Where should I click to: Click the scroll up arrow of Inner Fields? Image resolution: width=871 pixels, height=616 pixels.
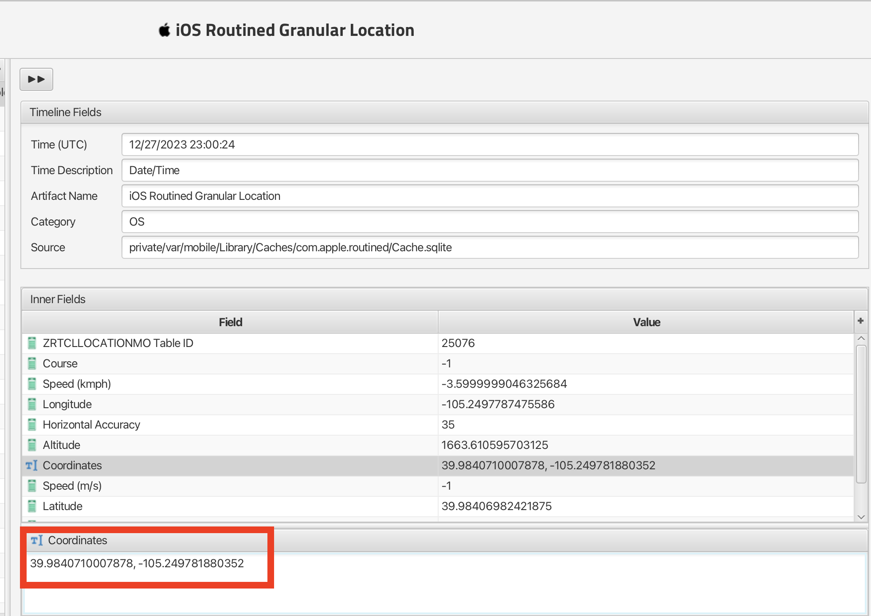click(861, 339)
